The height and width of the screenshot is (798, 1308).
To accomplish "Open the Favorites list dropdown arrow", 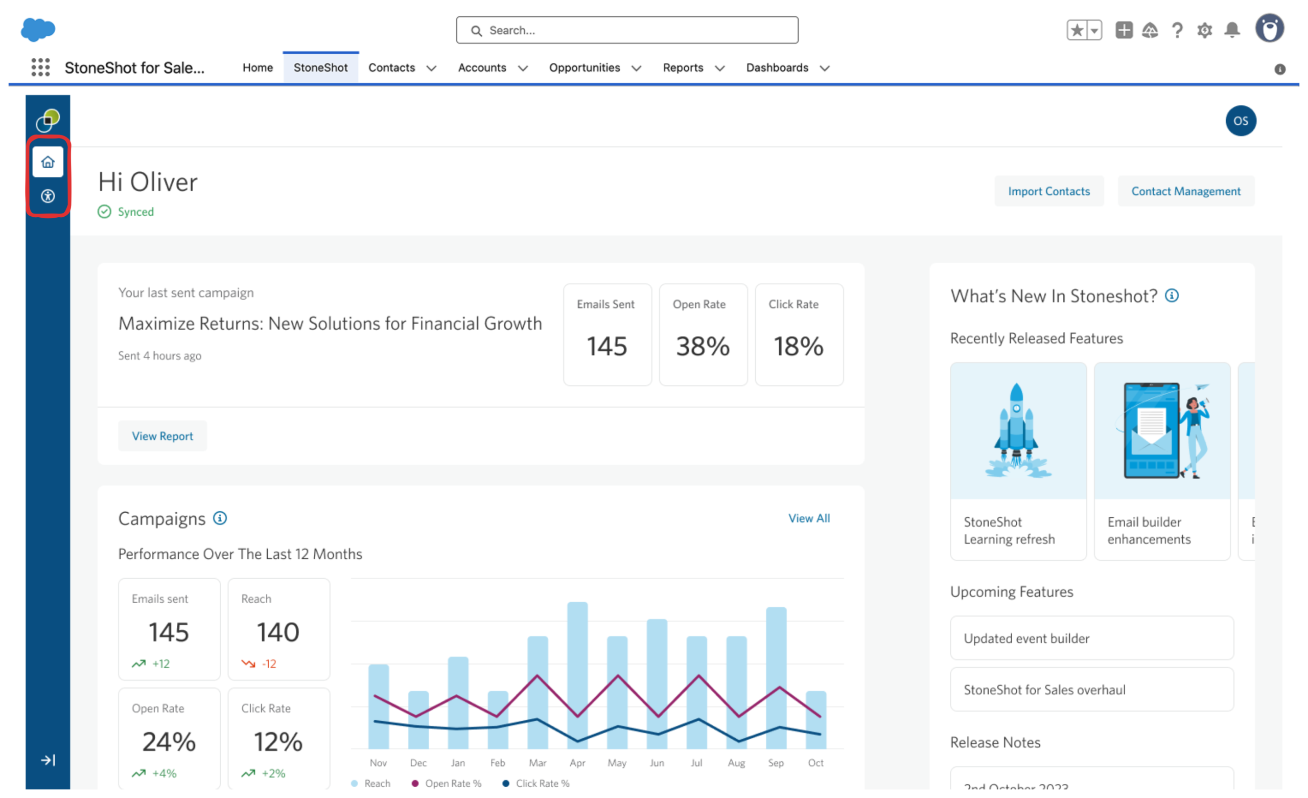I will click(1094, 30).
